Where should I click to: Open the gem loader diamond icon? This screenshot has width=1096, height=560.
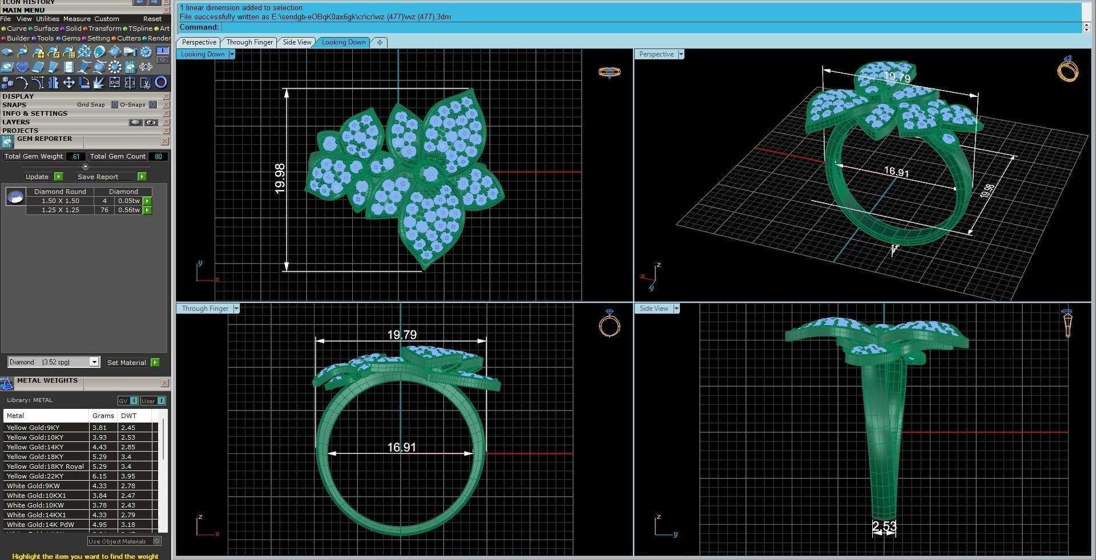7,52
